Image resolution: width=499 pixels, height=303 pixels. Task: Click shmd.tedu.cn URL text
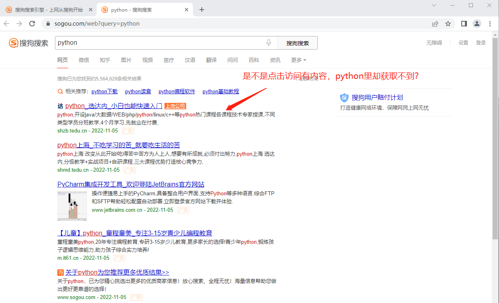[x=73, y=170]
